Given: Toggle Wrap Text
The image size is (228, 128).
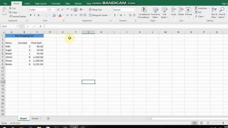Looking at the screenshot, I should pyautogui.click(x=95, y=10).
